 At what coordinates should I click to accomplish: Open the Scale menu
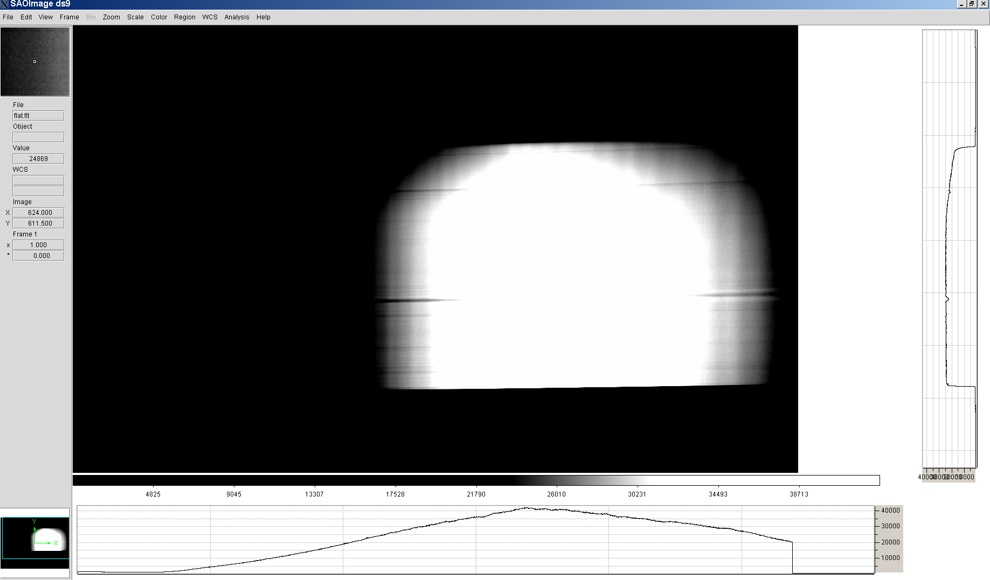(135, 17)
